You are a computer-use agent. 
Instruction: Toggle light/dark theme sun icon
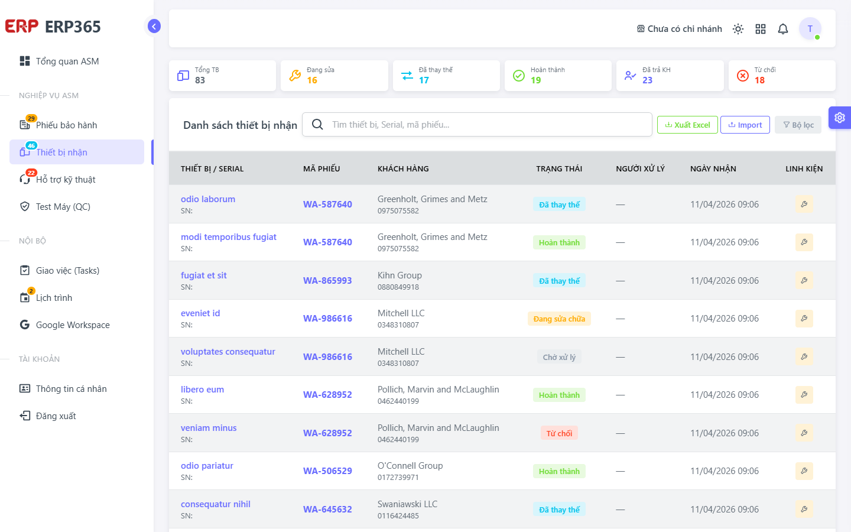click(738, 29)
